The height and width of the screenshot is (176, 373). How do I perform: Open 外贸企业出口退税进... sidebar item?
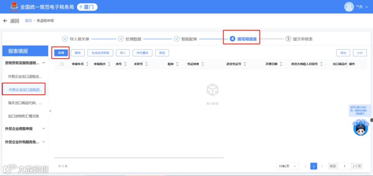point(25,90)
